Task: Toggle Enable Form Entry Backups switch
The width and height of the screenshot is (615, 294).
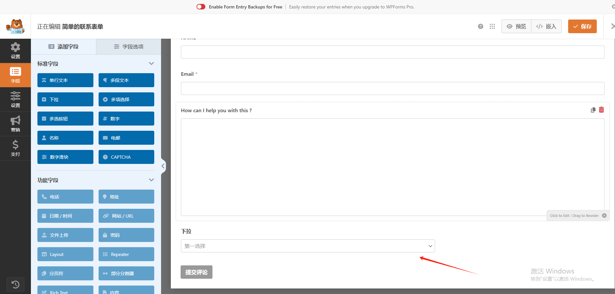Action: tap(201, 7)
